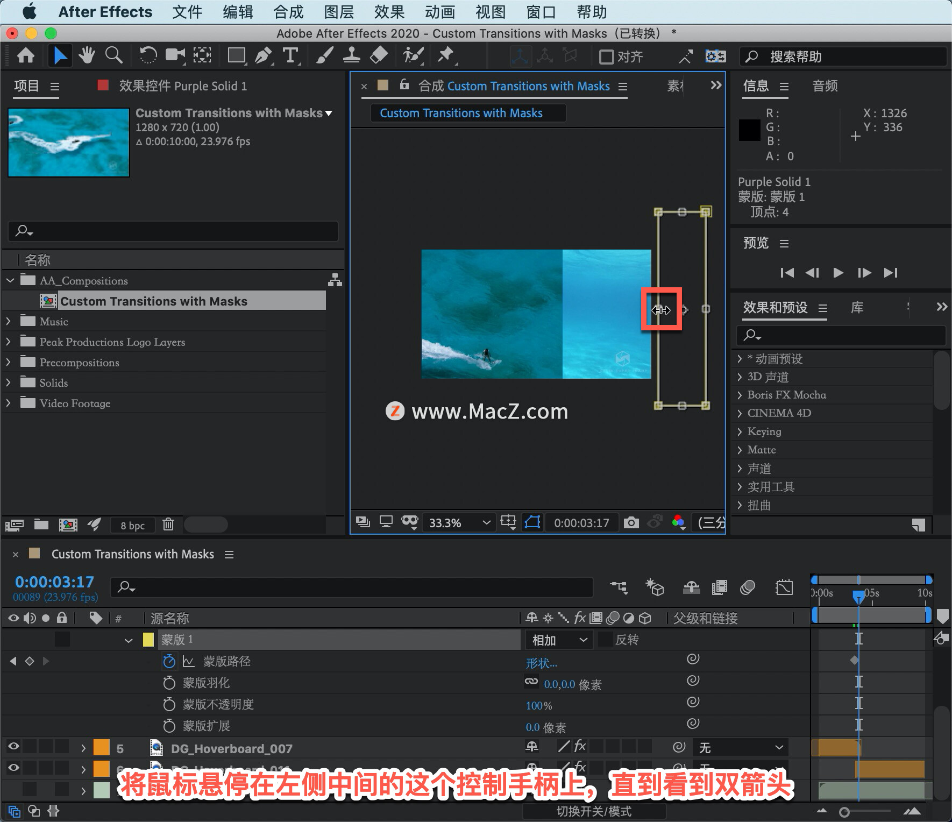This screenshot has width=952, height=822.
Task: Toggle the lock on the composition viewer tab
Action: (404, 84)
